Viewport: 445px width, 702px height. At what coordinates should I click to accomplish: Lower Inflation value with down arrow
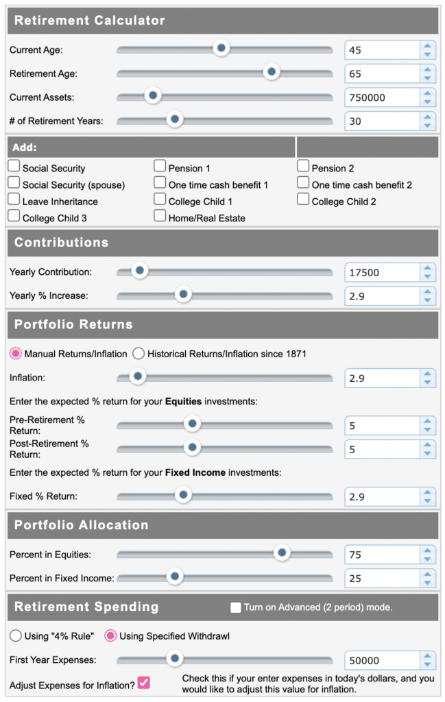(428, 383)
